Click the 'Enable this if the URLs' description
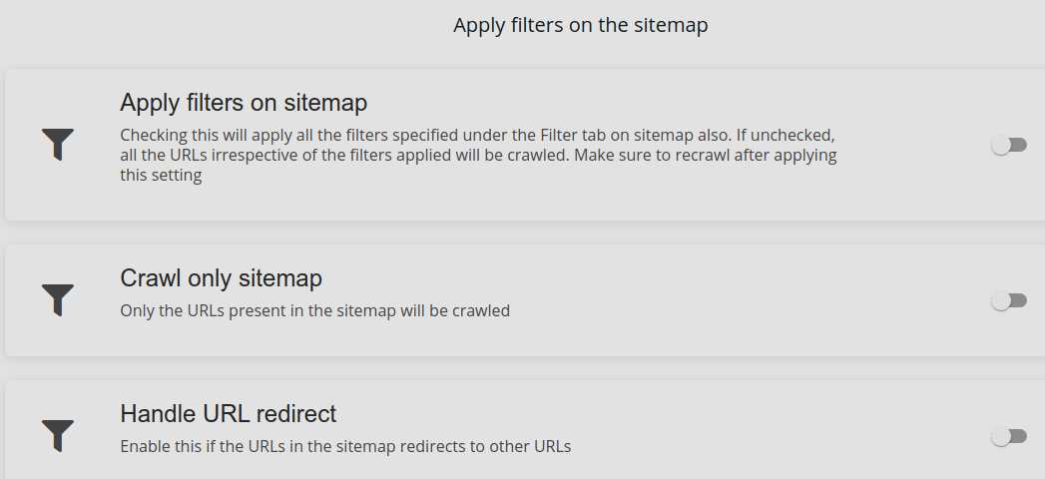The width and height of the screenshot is (1045, 479). pyautogui.click(x=345, y=446)
